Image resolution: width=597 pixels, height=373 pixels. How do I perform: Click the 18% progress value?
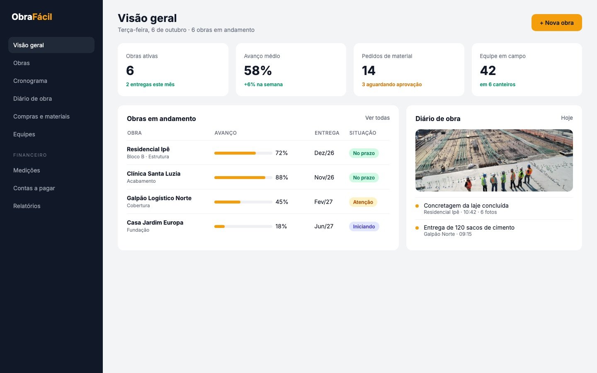coord(281,226)
